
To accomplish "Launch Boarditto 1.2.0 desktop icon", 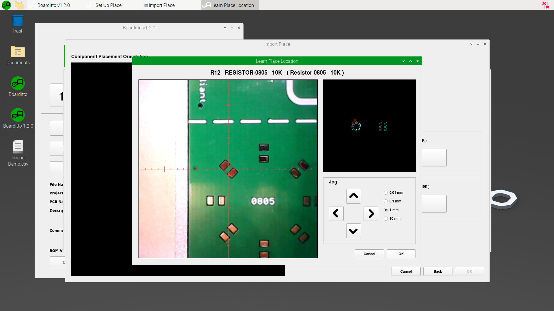I will [x=18, y=118].
